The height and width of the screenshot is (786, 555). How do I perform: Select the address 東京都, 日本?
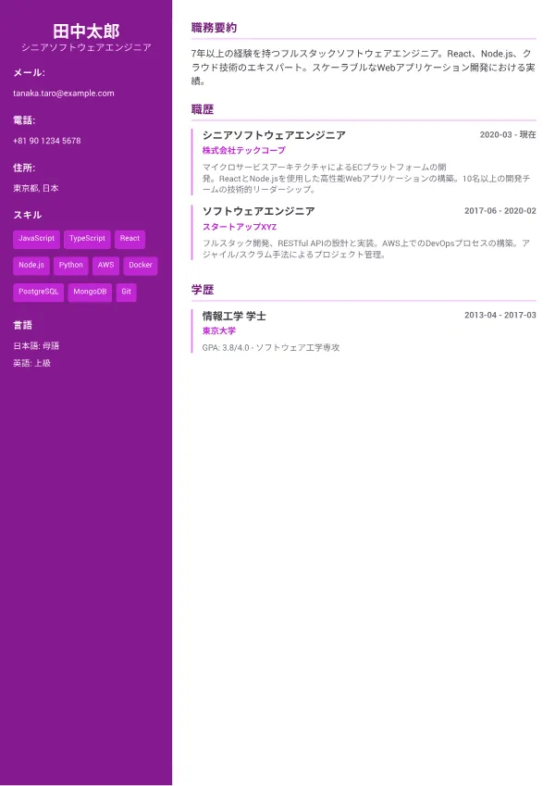point(35,189)
